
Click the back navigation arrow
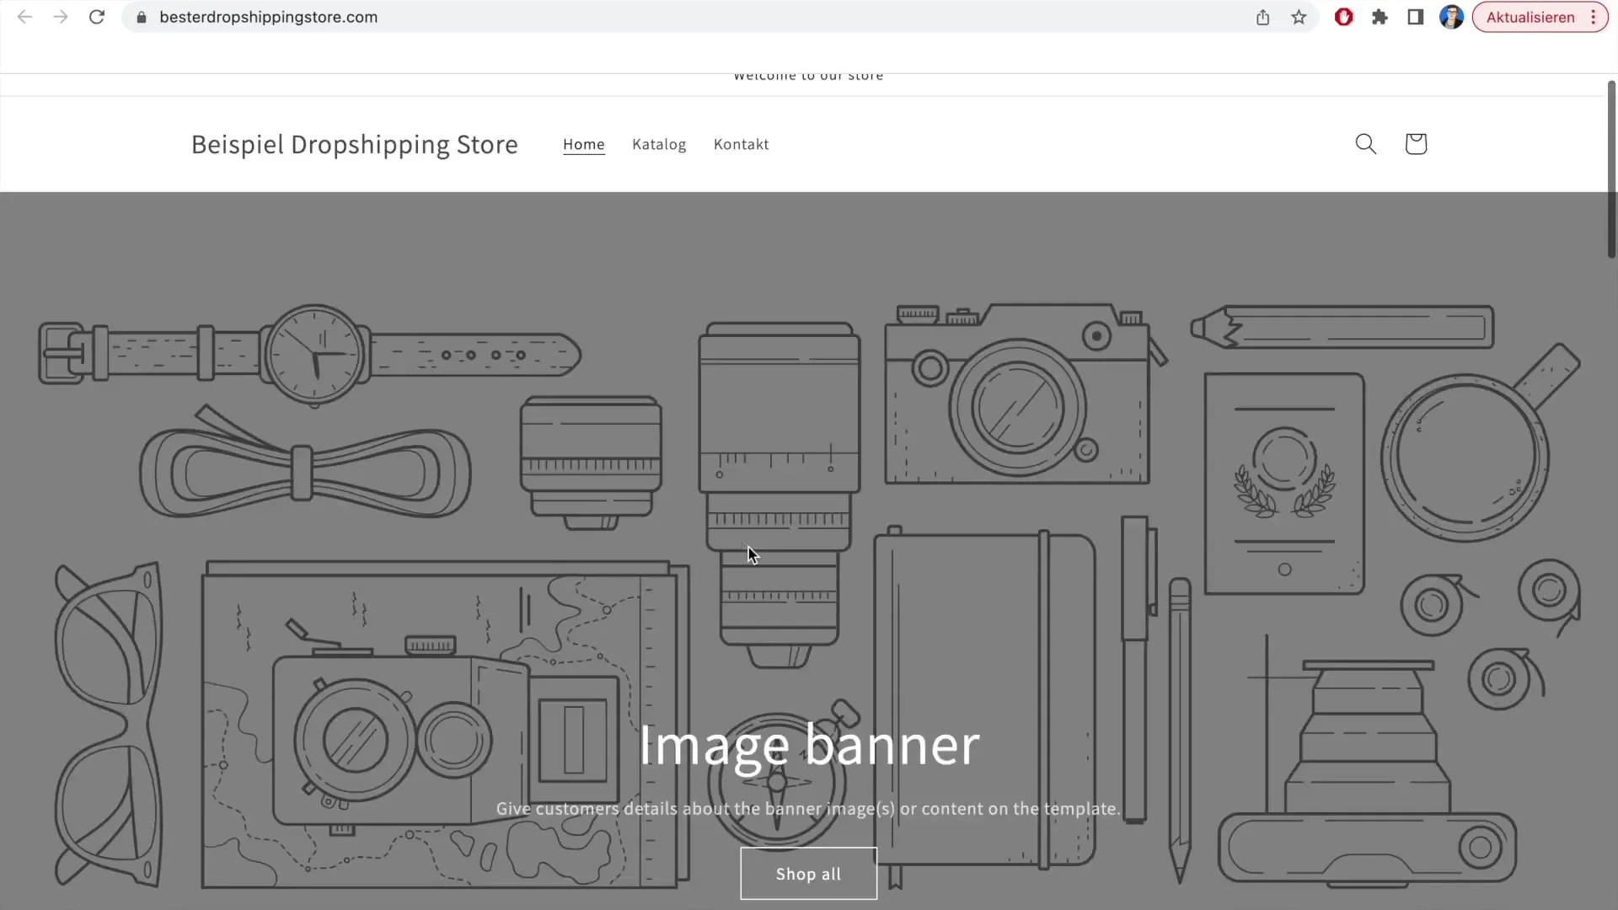pyautogui.click(x=25, y=17)
